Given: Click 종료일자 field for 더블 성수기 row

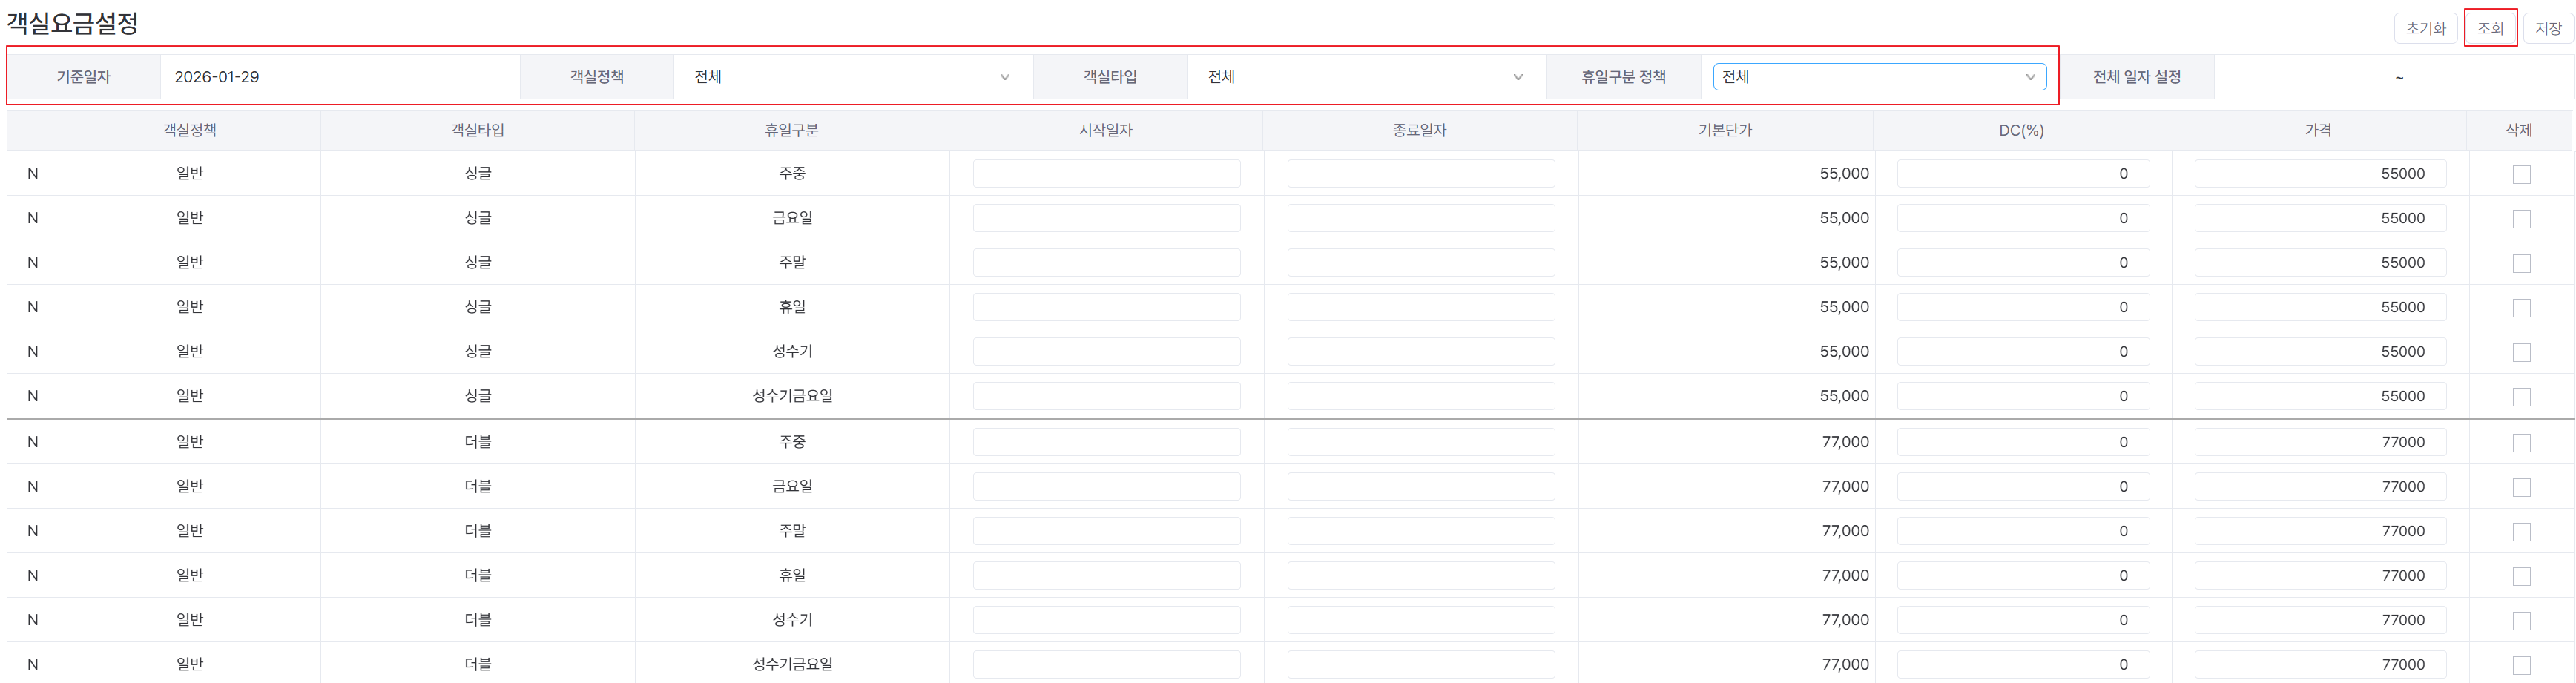Looking at the screenshot, I should pos(1420,620).
